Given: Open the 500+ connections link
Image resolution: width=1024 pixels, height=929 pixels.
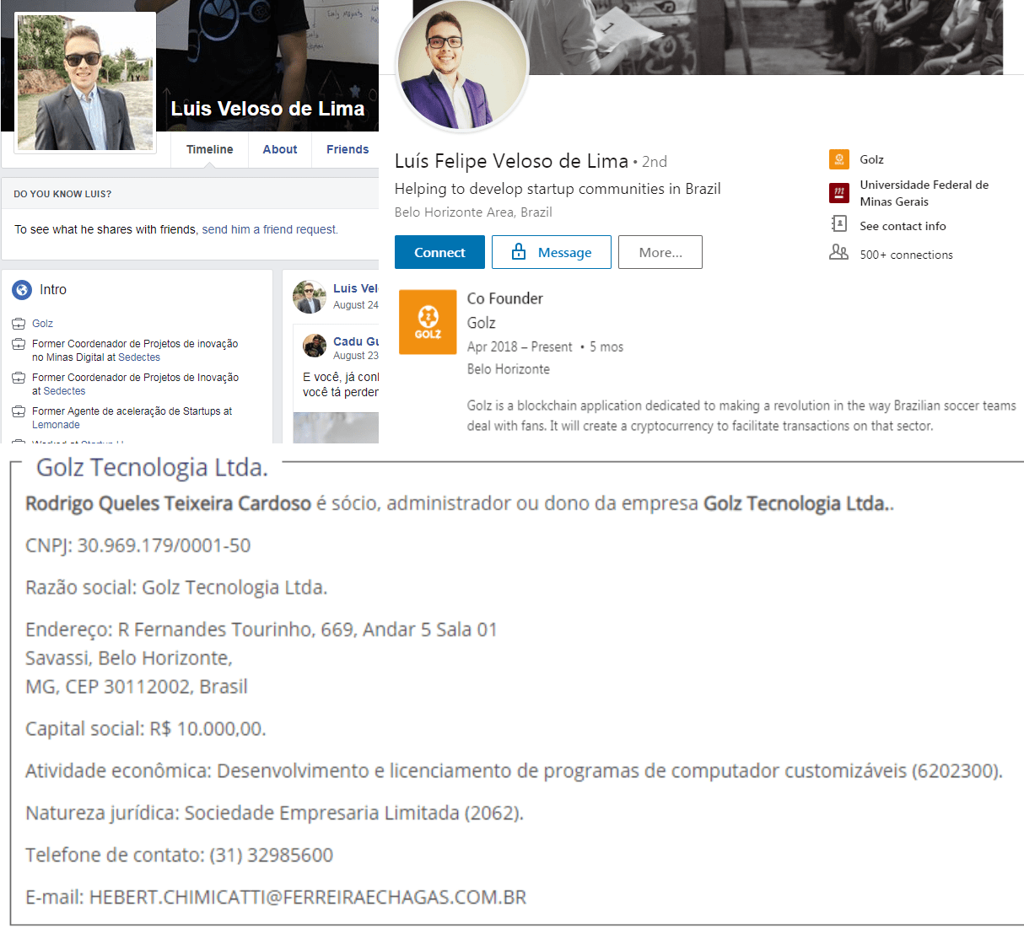Looking at the screenshot, I should 906,255.
